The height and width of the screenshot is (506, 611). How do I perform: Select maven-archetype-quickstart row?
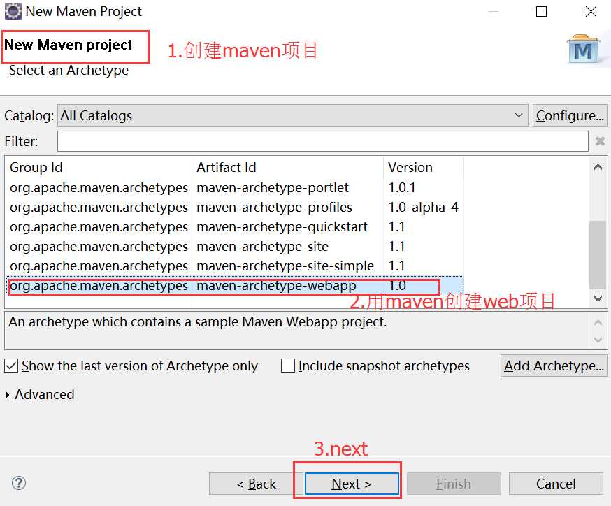(235, 226)
